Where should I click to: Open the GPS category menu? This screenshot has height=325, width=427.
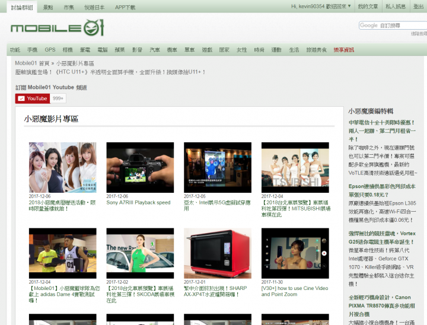click(x=50, y=50)
